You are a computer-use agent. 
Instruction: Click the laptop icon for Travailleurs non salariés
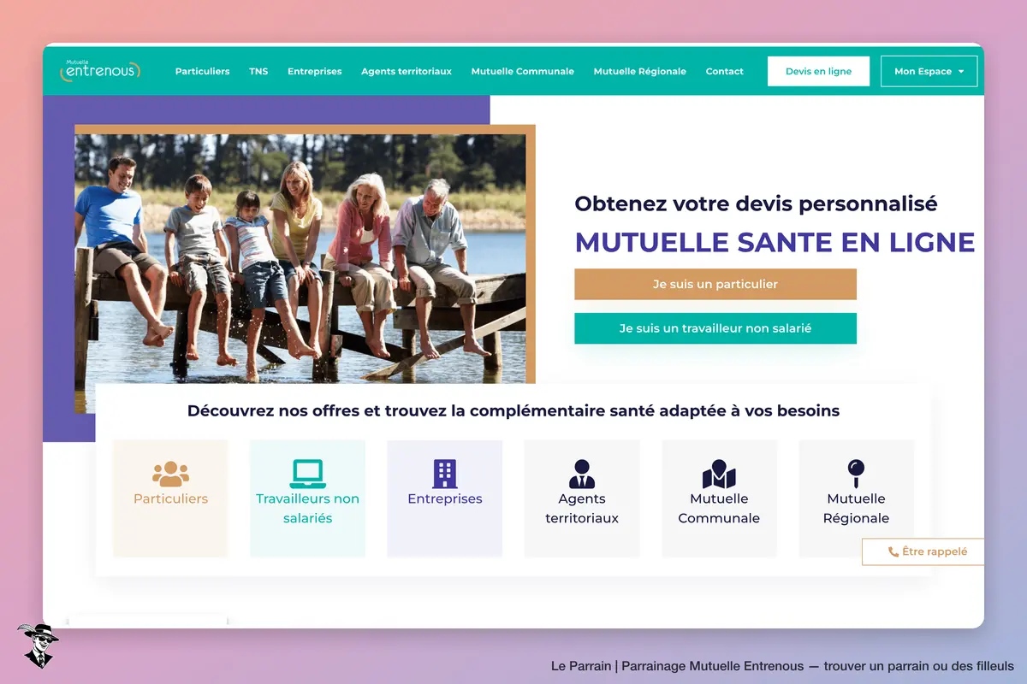[307, 474]
